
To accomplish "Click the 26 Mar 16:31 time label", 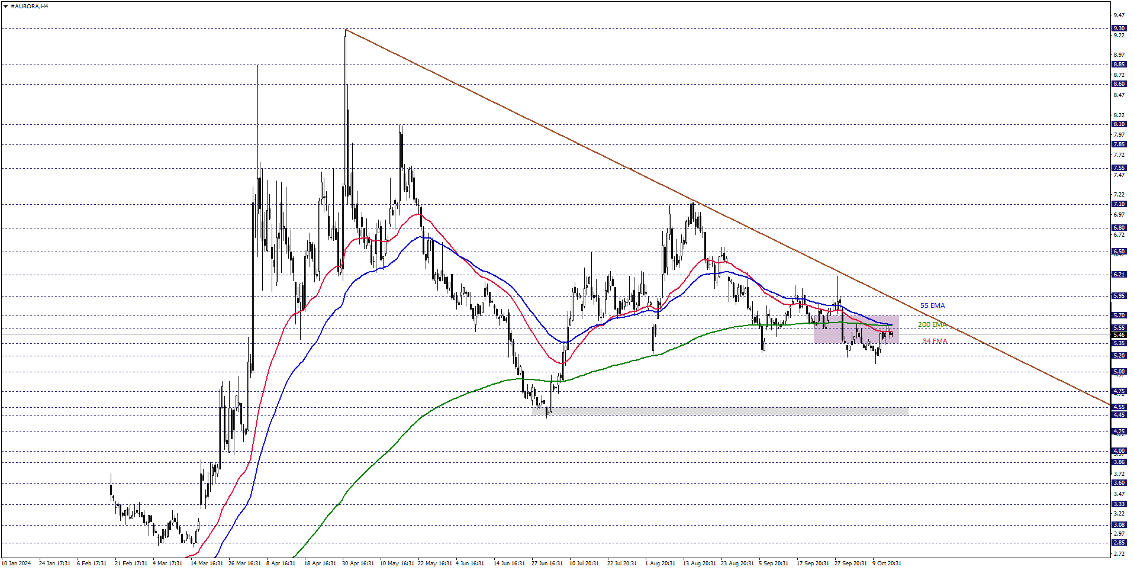I will (244, 563).
